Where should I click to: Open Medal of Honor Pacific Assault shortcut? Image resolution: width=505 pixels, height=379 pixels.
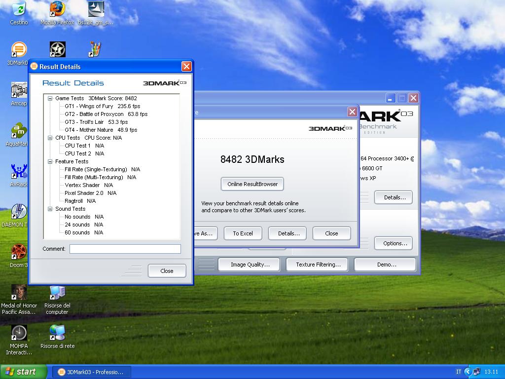tap(19, 300)
